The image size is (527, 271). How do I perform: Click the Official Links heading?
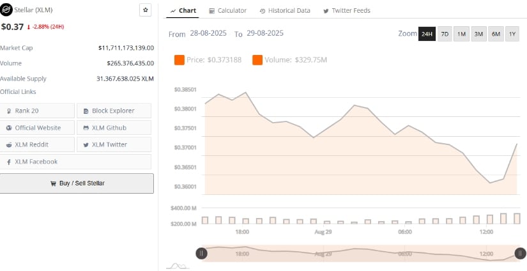tap(18, 92)
